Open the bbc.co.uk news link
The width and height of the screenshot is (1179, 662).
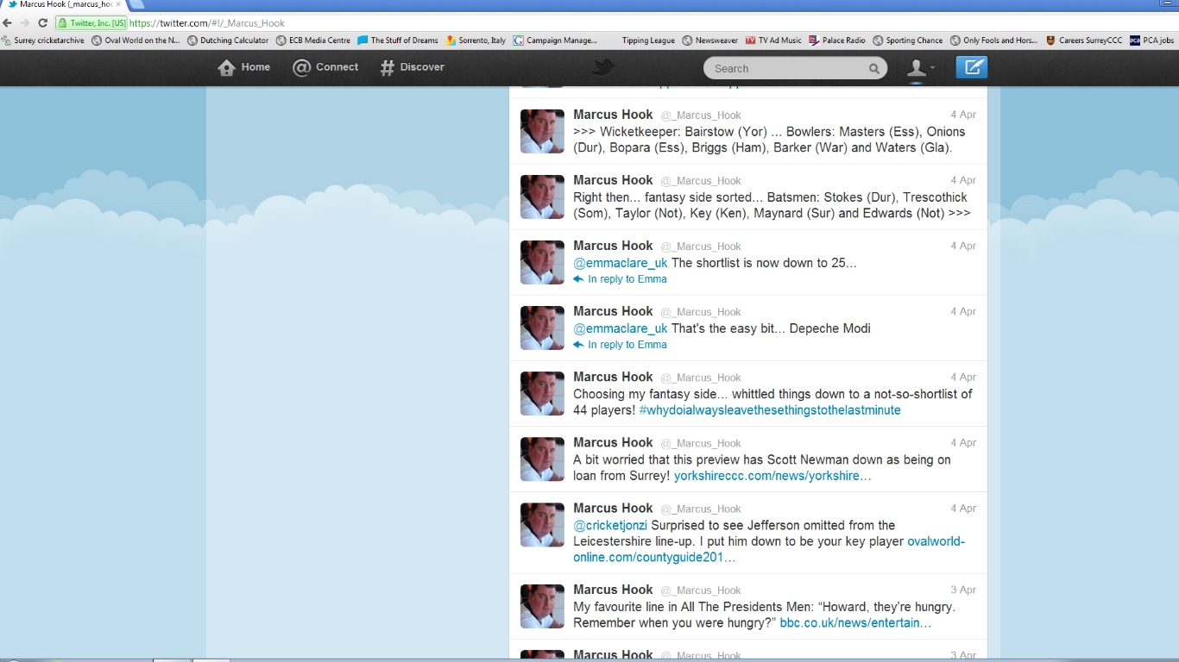click(x=854, y=623)
